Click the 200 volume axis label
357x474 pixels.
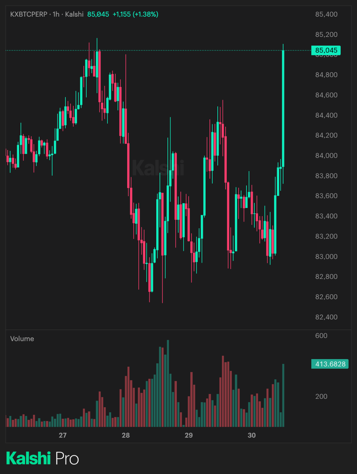pos(321,396)
